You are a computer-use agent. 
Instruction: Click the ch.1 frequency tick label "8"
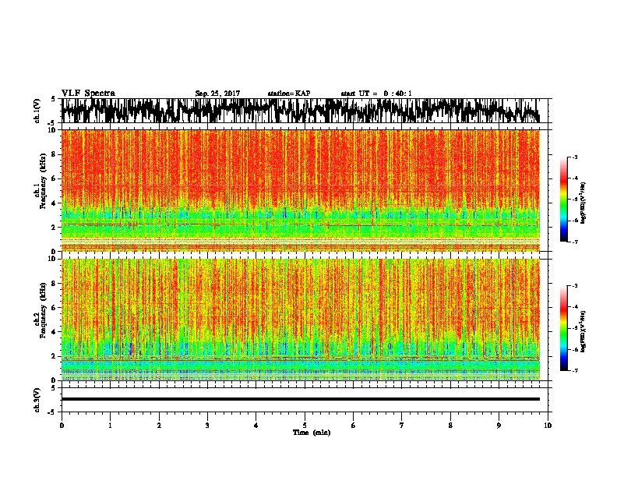point(55,154)
